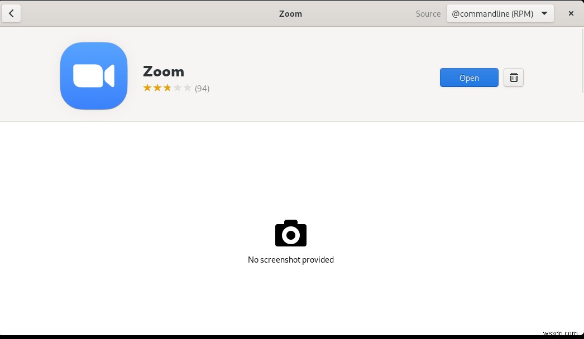Screen dimensions: 584x339
Task: Click the second star of Zoom's rating
Action: [x=157, y=88]
